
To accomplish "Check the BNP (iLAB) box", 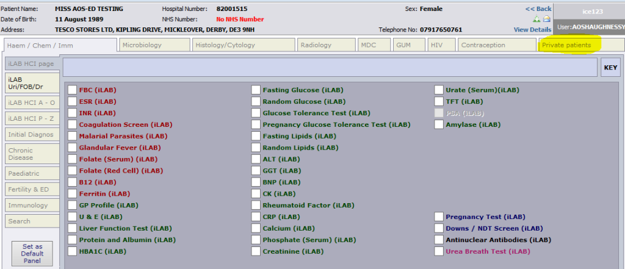I will coord(256,182).
